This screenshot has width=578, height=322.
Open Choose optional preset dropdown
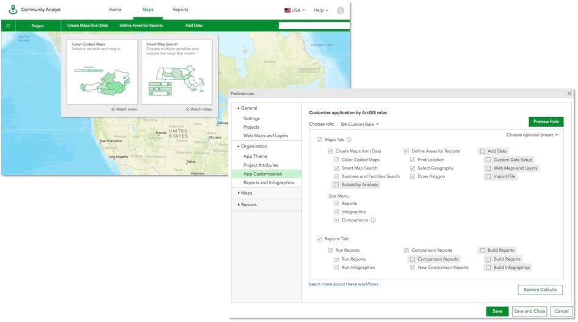532,135
